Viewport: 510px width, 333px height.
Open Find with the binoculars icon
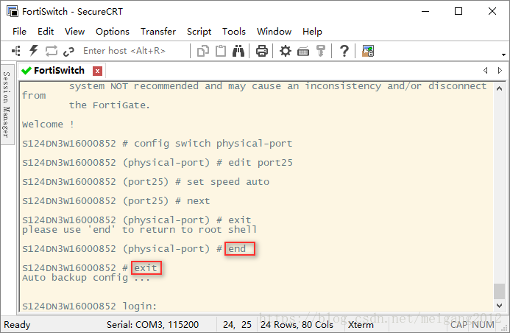238,51
